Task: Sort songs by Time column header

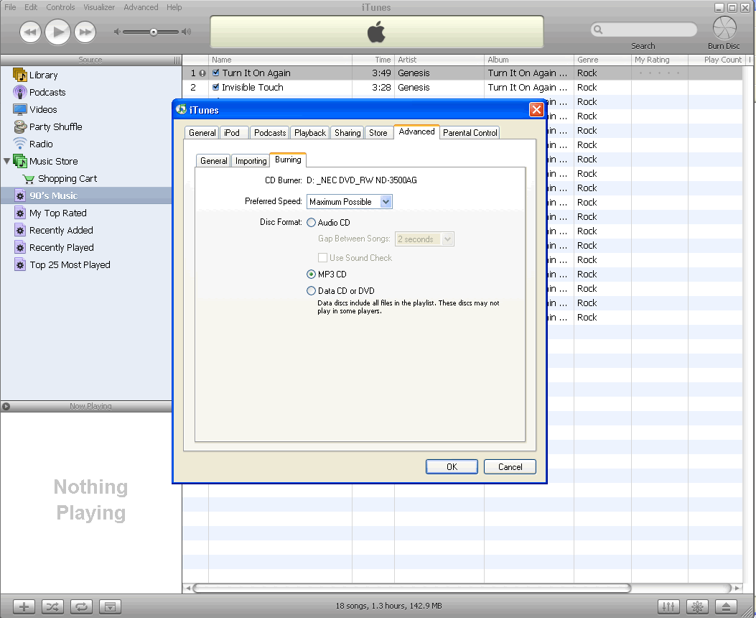Action: click(373, 60)
